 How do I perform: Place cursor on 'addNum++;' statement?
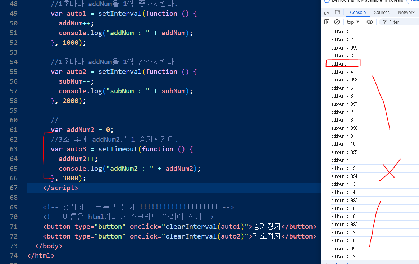(76, 23)
